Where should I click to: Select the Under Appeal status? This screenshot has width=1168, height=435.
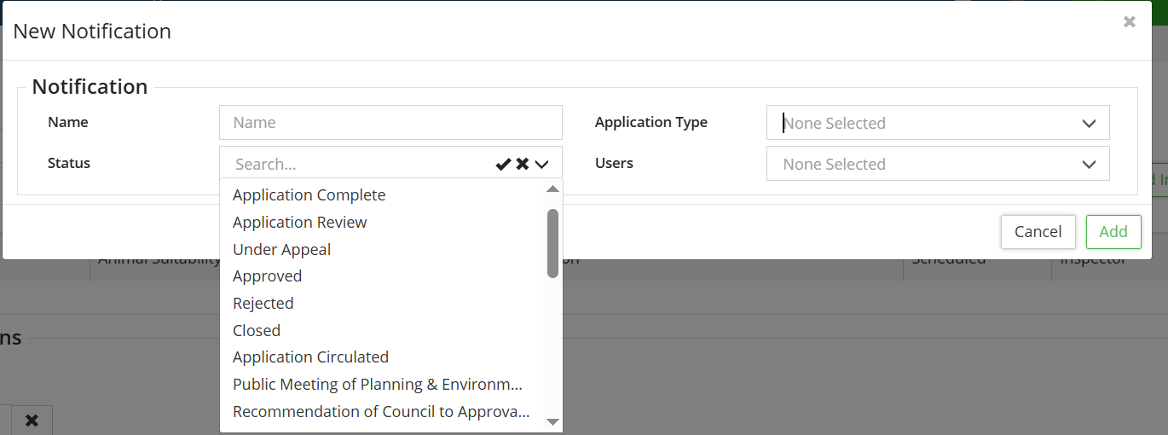pyautogui.click(x=281, y=250)
